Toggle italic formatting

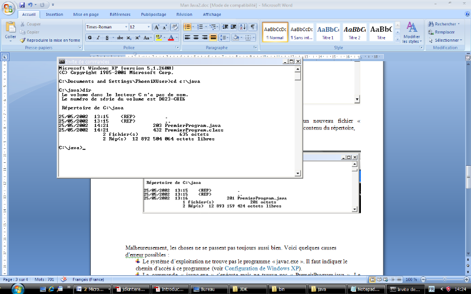[x=98, y=38]
